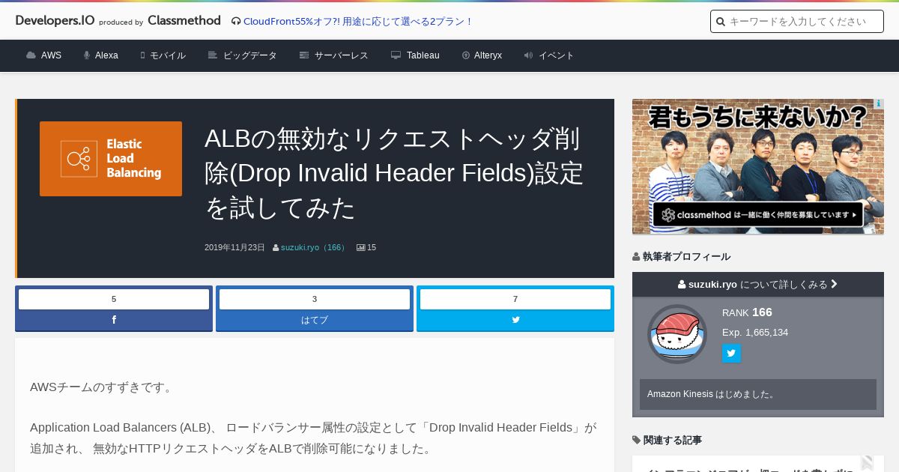This screenshot has height=472, width=899.
Task: Click the Exp. 1,665,134 text
Action: point(755,333)
